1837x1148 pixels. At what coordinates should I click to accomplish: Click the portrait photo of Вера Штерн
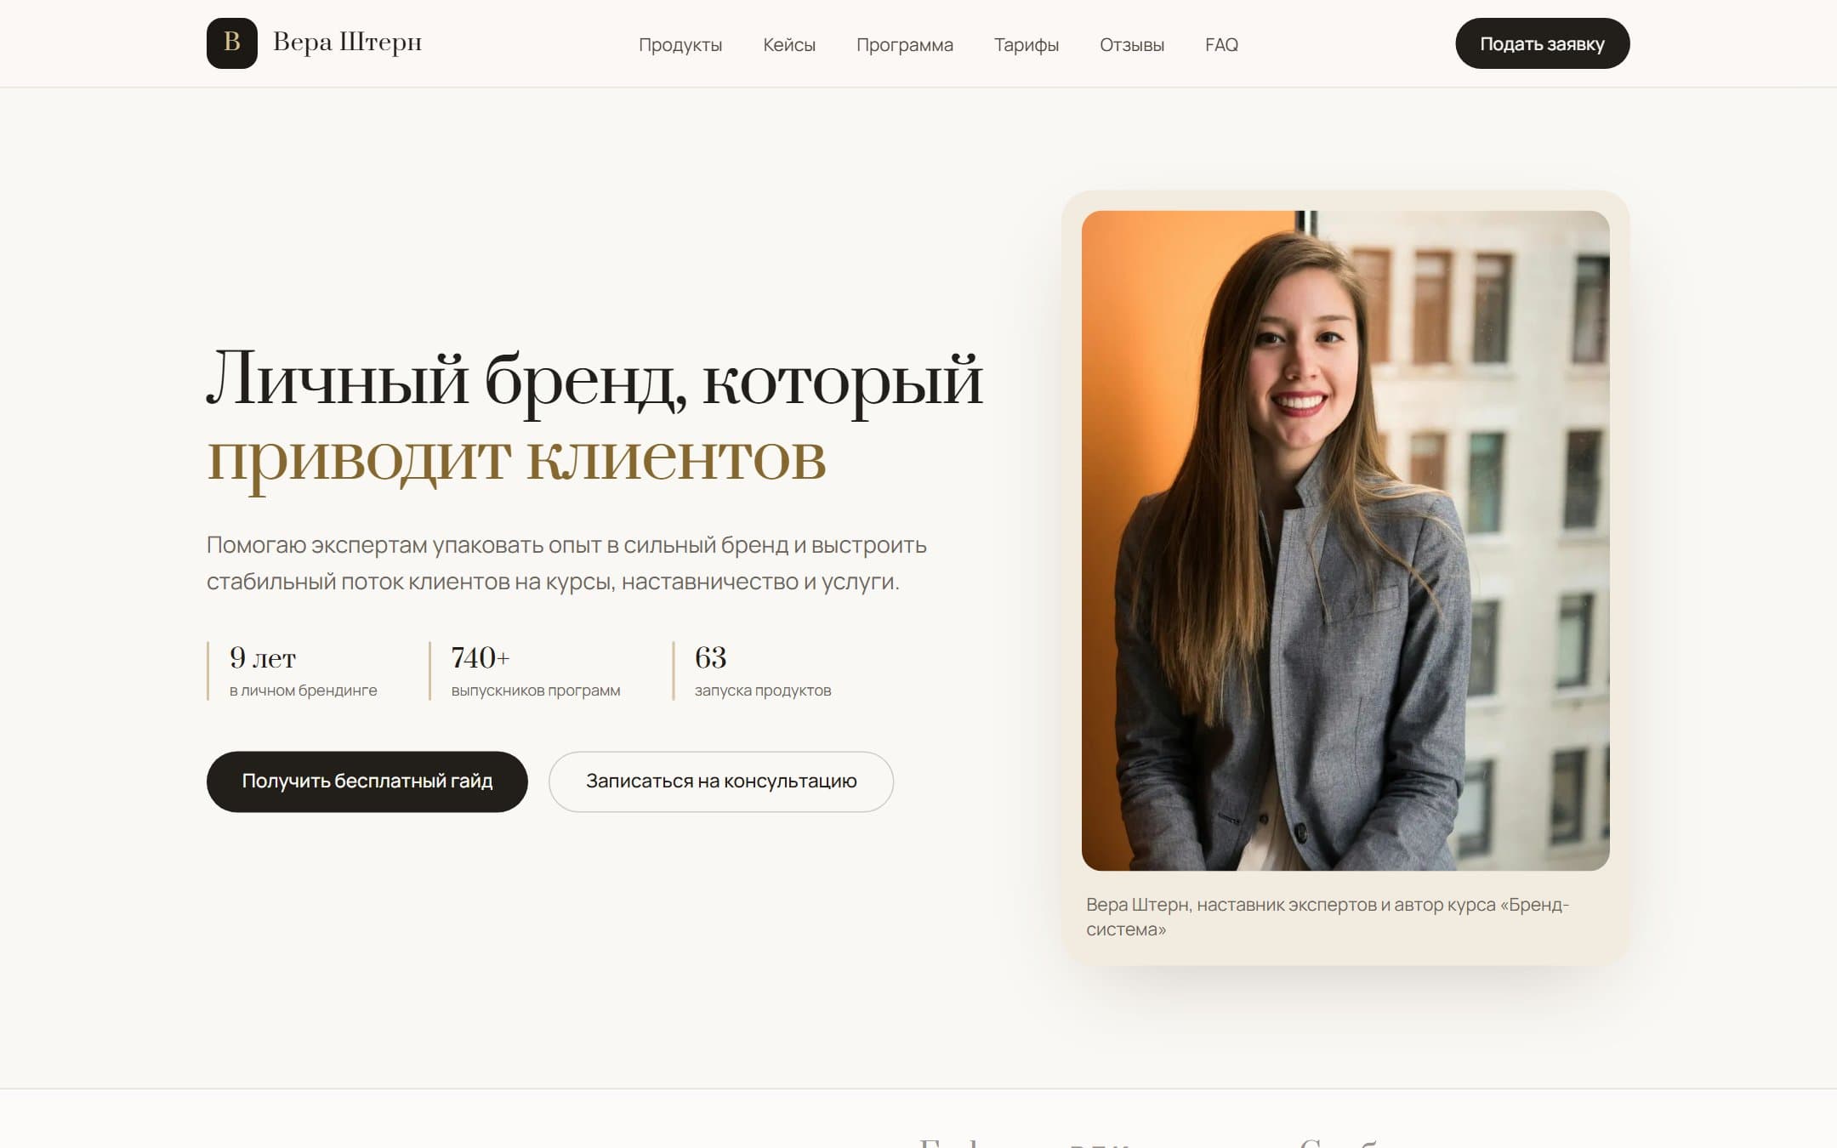coord(1345,540)
